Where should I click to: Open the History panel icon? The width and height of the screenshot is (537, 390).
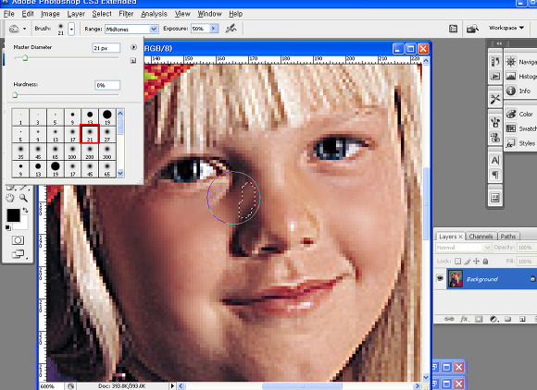tap(495, 62)
